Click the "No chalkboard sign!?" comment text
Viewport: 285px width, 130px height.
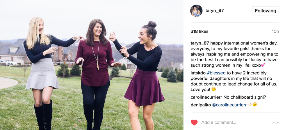[x=245, y=97]
